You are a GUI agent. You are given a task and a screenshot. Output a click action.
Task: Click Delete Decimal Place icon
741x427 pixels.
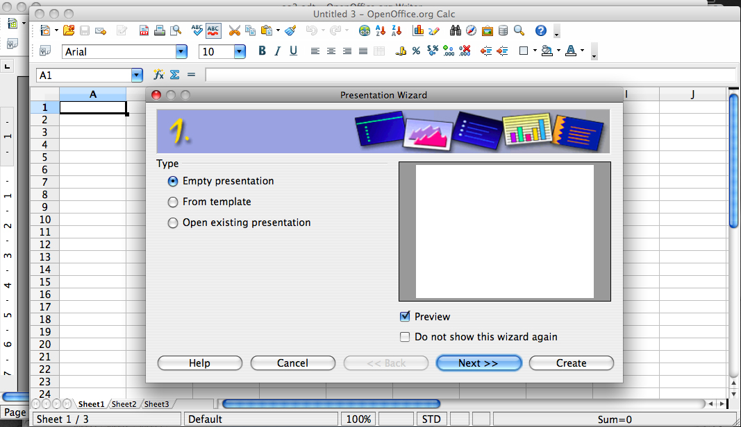click(465, 51)
